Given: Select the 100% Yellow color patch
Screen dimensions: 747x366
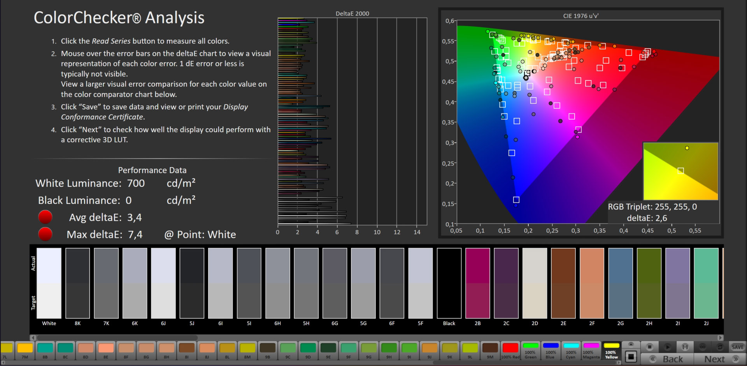Looking at the screenshot, I should coord(611,350).
